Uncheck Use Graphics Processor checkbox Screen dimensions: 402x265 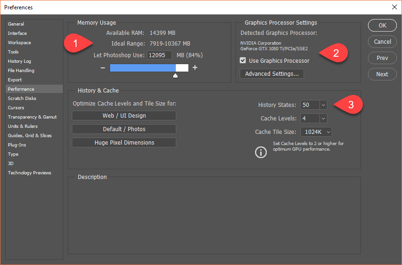pyautogui.click(x=243, y=60)
